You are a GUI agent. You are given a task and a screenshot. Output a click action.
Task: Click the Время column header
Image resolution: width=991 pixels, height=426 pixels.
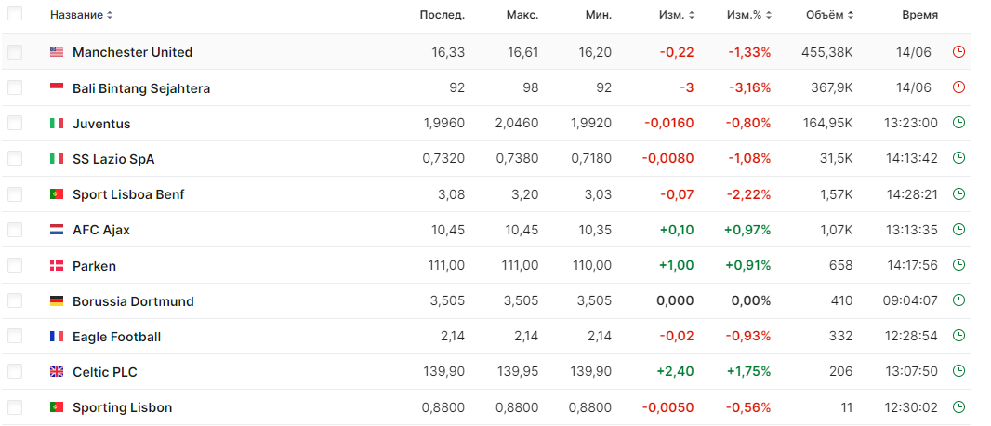click(920, 15)
